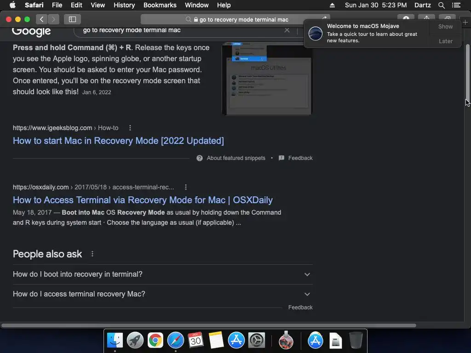Open the Safari menu
Viewport: 471px width, 353px height.
point(34,5)
